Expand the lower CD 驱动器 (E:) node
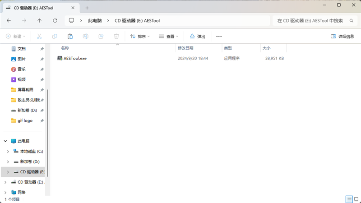361x203 pixels. (5, 182)
